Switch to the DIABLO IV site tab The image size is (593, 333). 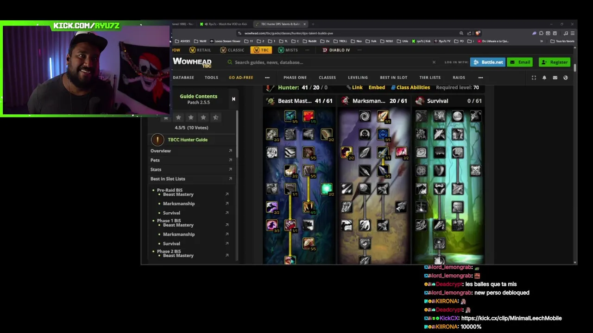coord(336,50)
